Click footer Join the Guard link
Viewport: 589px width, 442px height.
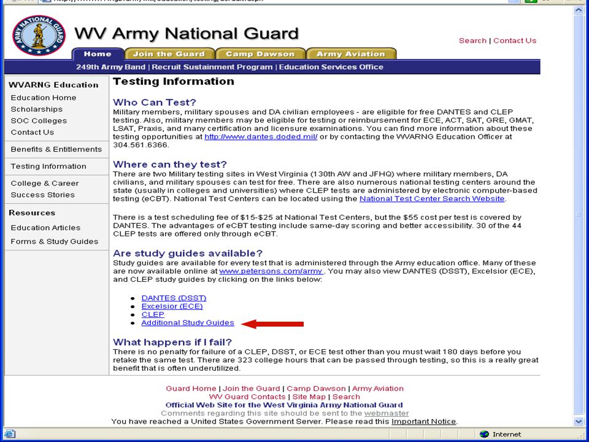coord(252,389)
